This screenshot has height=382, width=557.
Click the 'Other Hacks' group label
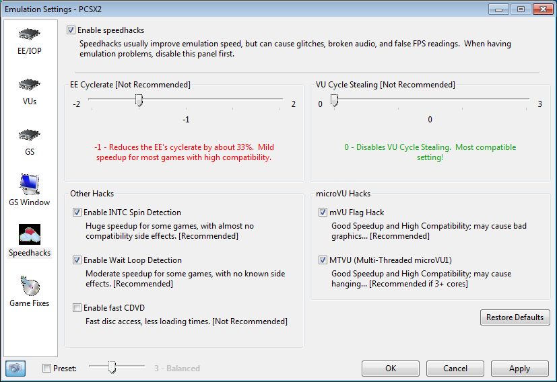click(92, 194)
